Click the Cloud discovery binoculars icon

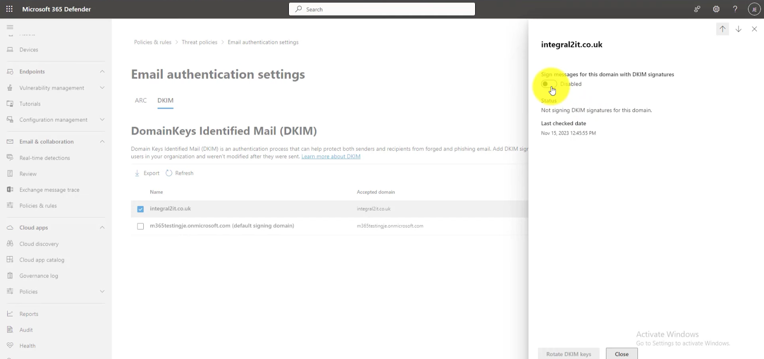point(10,243)
